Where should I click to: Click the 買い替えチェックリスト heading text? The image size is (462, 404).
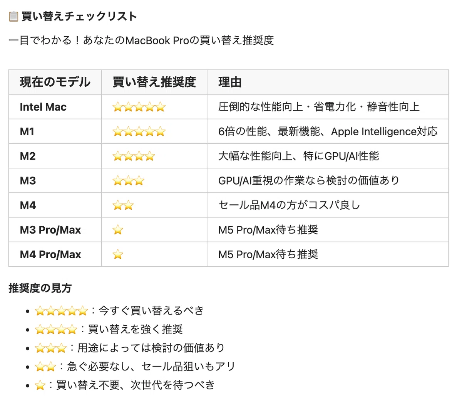point(79,16)
